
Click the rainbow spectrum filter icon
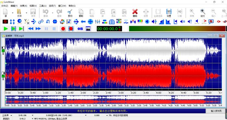click(140, 22)
